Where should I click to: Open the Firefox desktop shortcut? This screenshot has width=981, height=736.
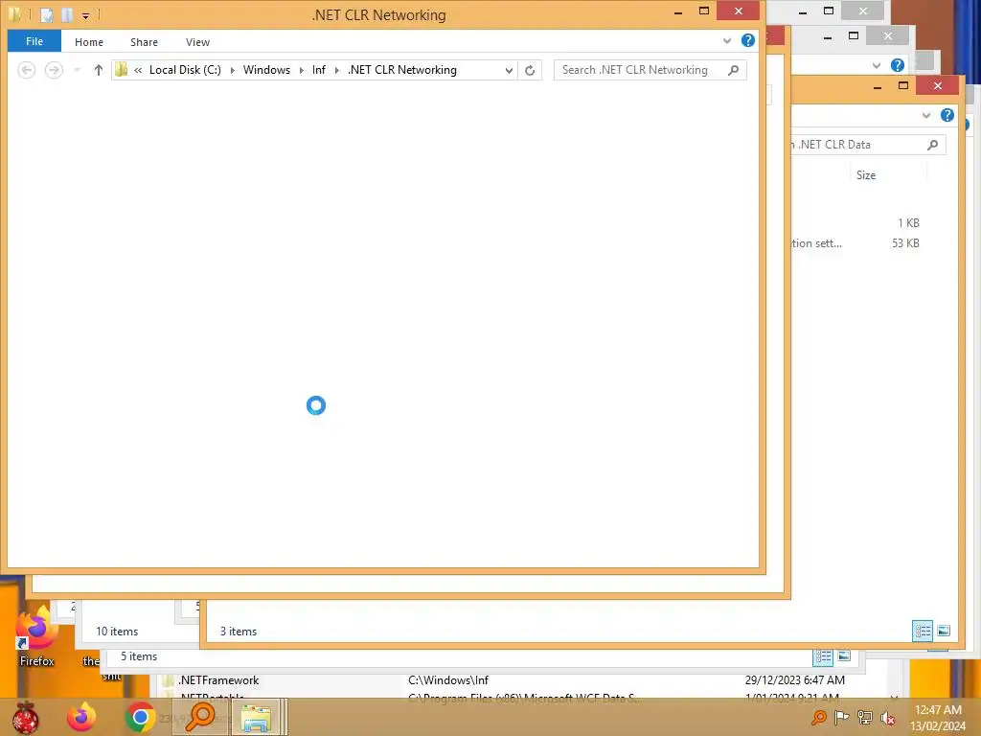(x=37, y=635)
